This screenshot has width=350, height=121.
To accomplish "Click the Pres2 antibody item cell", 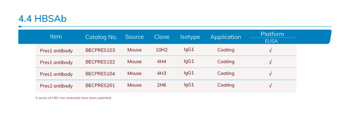I will [x=56, y=86].
